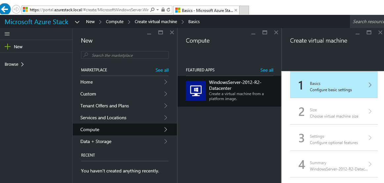Open a new blank browser tab
This screenshot has height=183, width=384.
[x=244, y=10]
